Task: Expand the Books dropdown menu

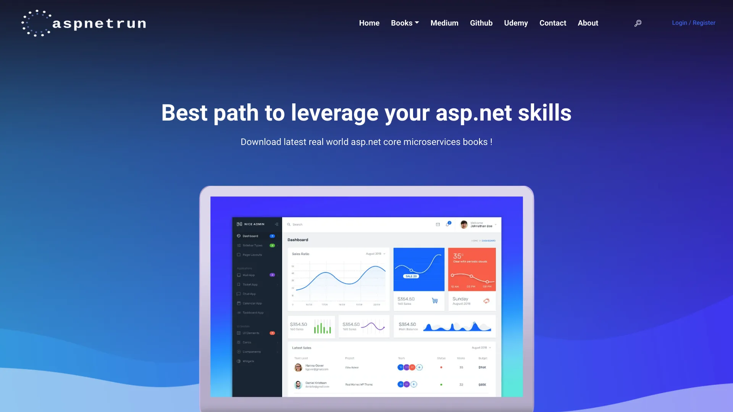Action: [405, 23]
